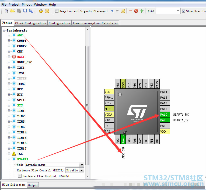The height and width of the screenshot is (190, 206).
Task: Click the Generate Code gear icon
Action: (41, 11)
